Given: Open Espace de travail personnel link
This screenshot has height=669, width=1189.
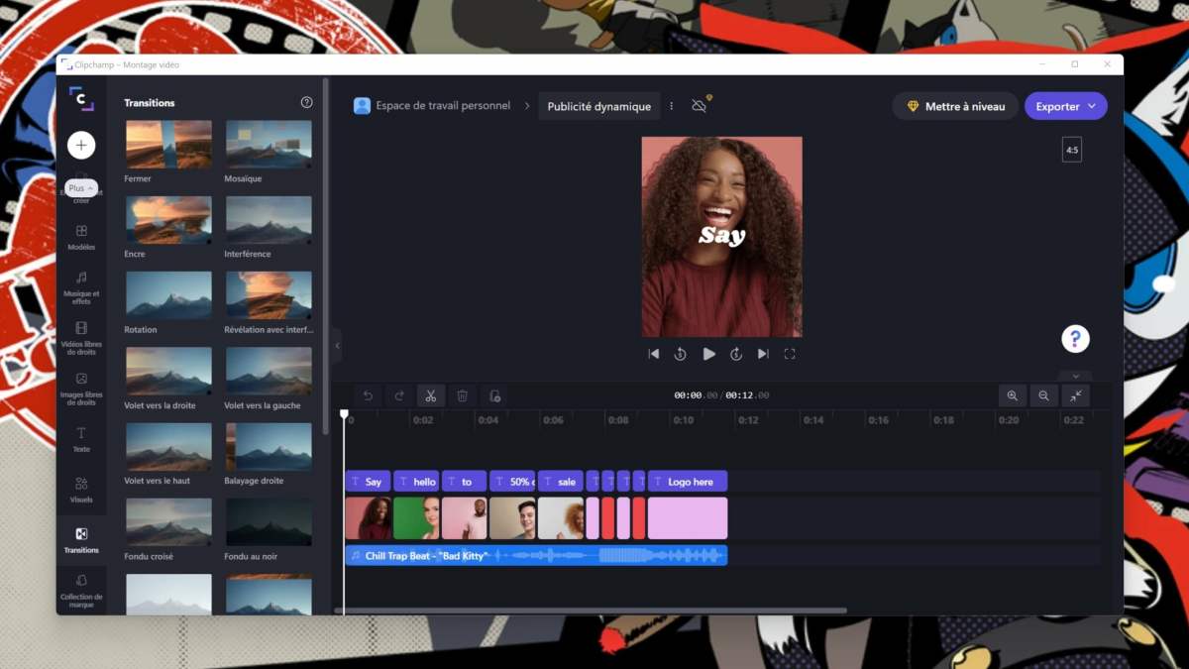Looking at the screenshot, I should coord(432,106).
